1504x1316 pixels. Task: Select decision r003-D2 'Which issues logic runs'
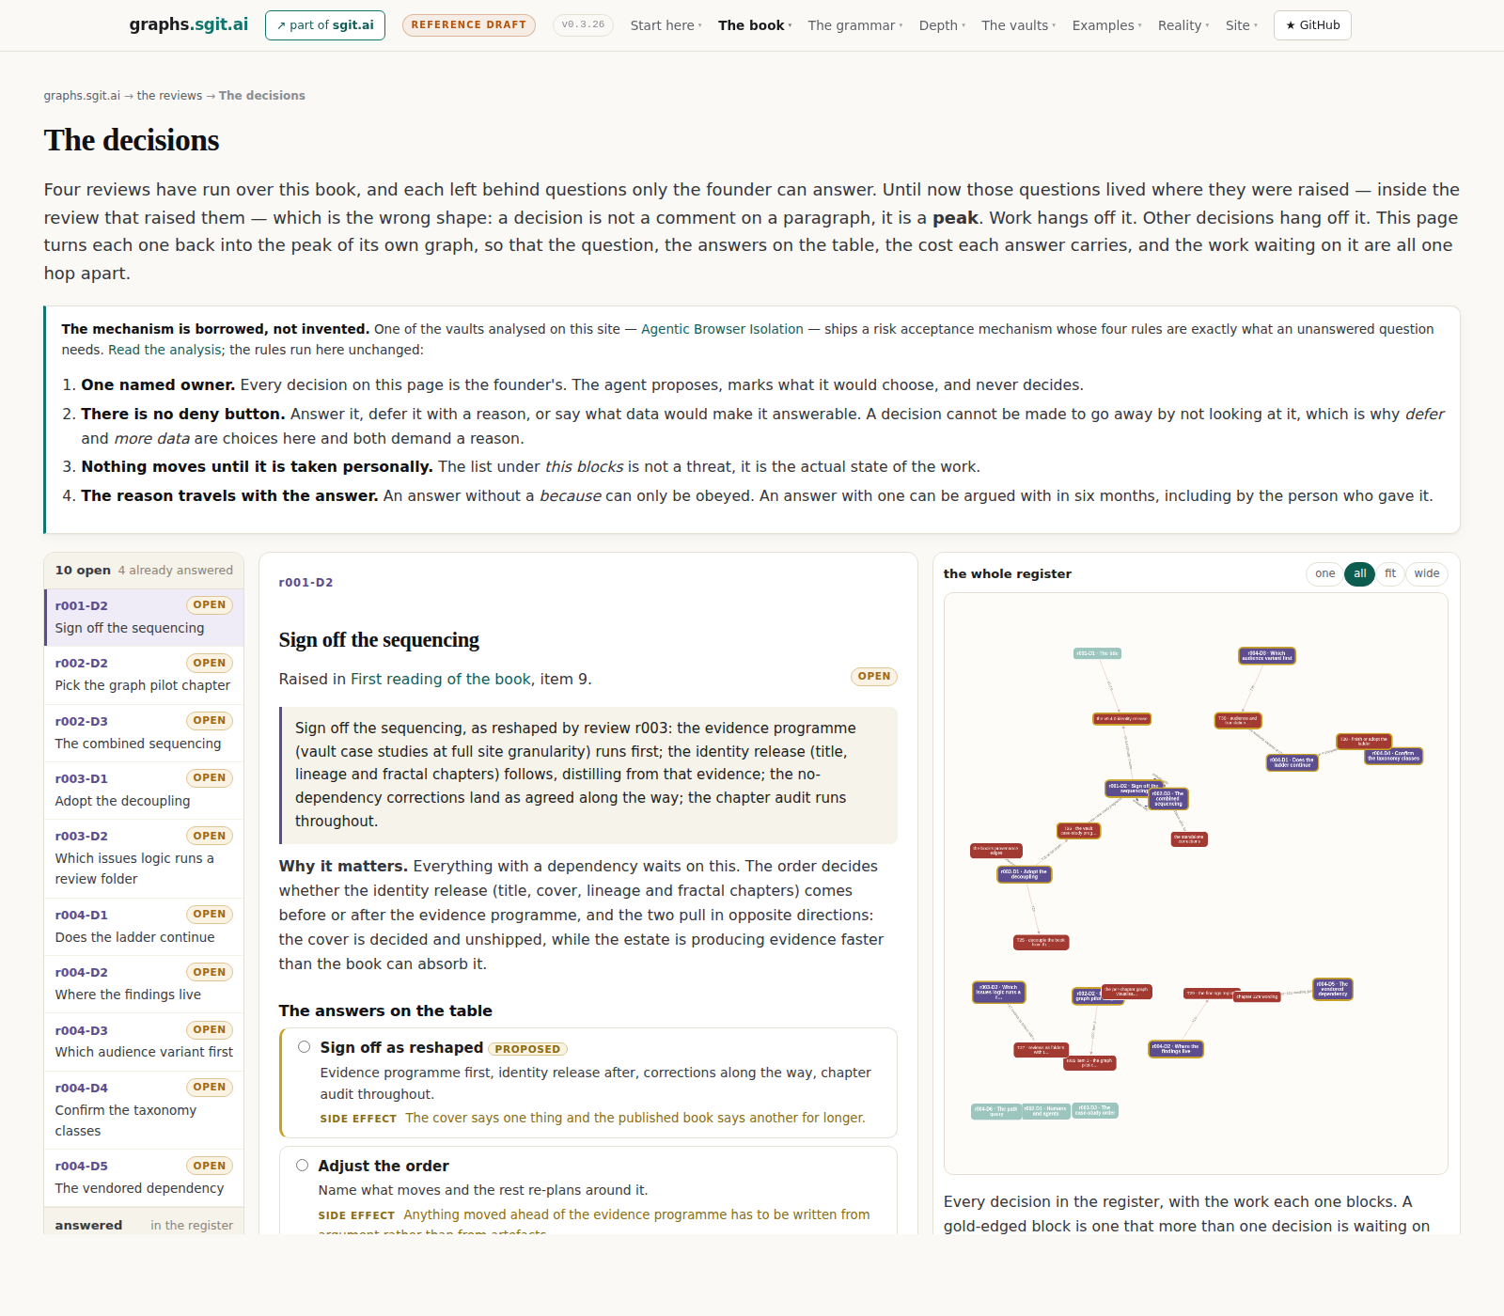(144, 859)
